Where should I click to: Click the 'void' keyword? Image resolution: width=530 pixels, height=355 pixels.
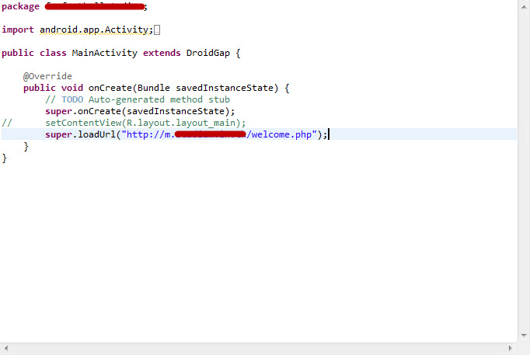point(72,88)
